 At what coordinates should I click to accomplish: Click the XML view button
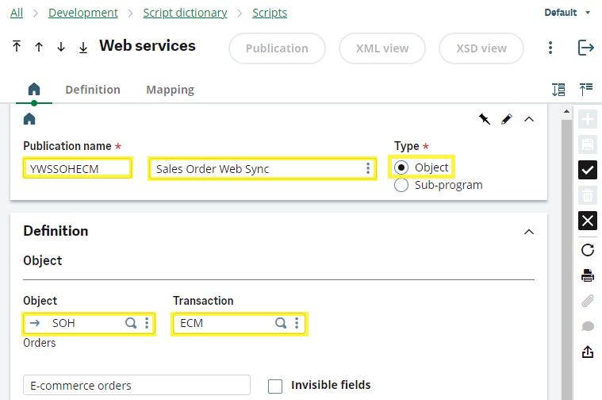click(x=382, y=48)
